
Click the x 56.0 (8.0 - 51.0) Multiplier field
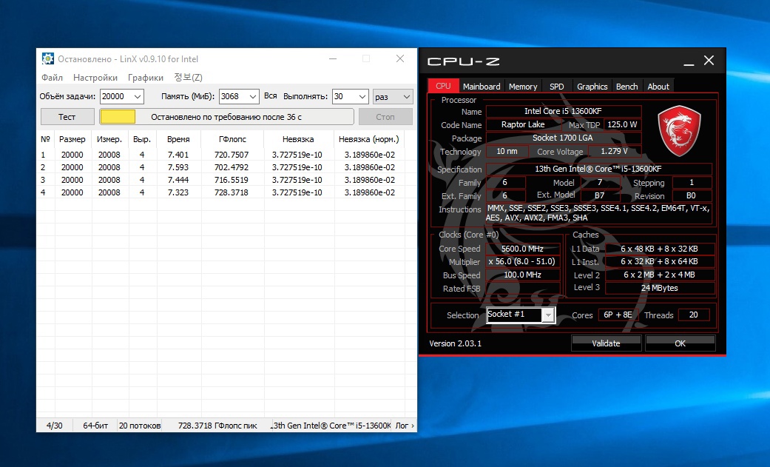point(522,261)
